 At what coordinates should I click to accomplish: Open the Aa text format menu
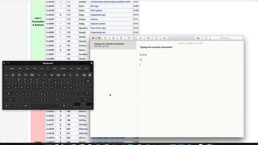click(164, 38)
